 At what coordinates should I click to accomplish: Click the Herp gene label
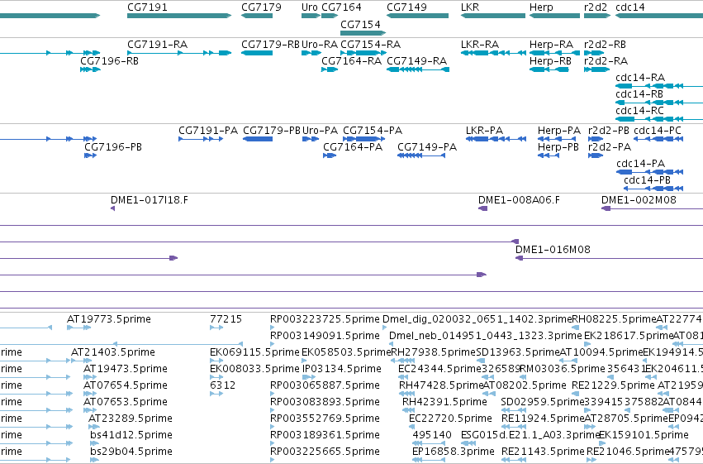pyautogui.click(x=541, y=7)
